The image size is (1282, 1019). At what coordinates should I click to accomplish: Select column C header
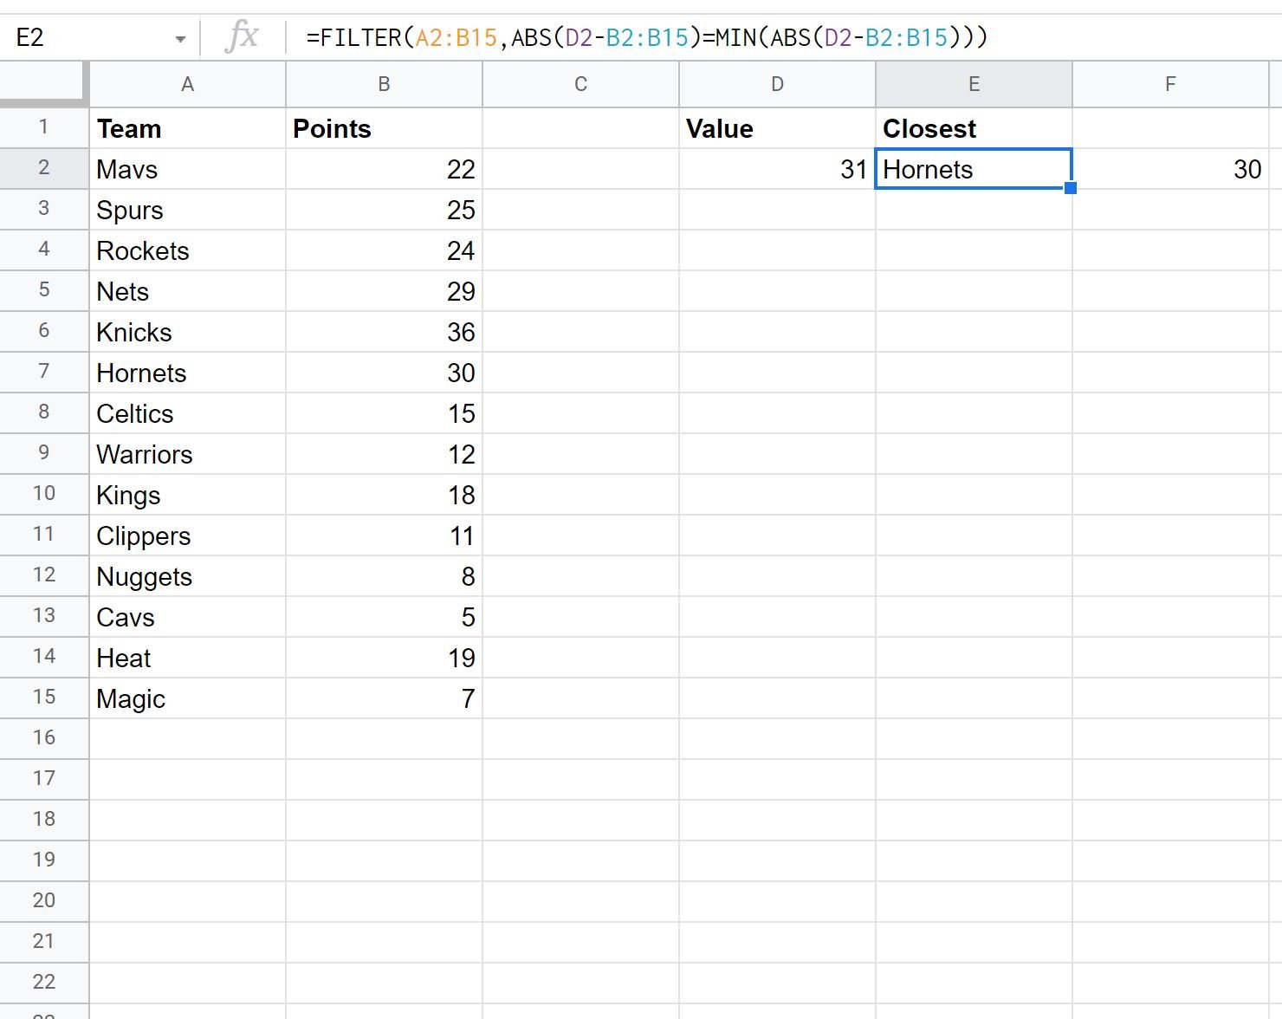[580, 84]
